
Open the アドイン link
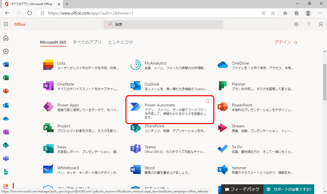tap(286, 42)
